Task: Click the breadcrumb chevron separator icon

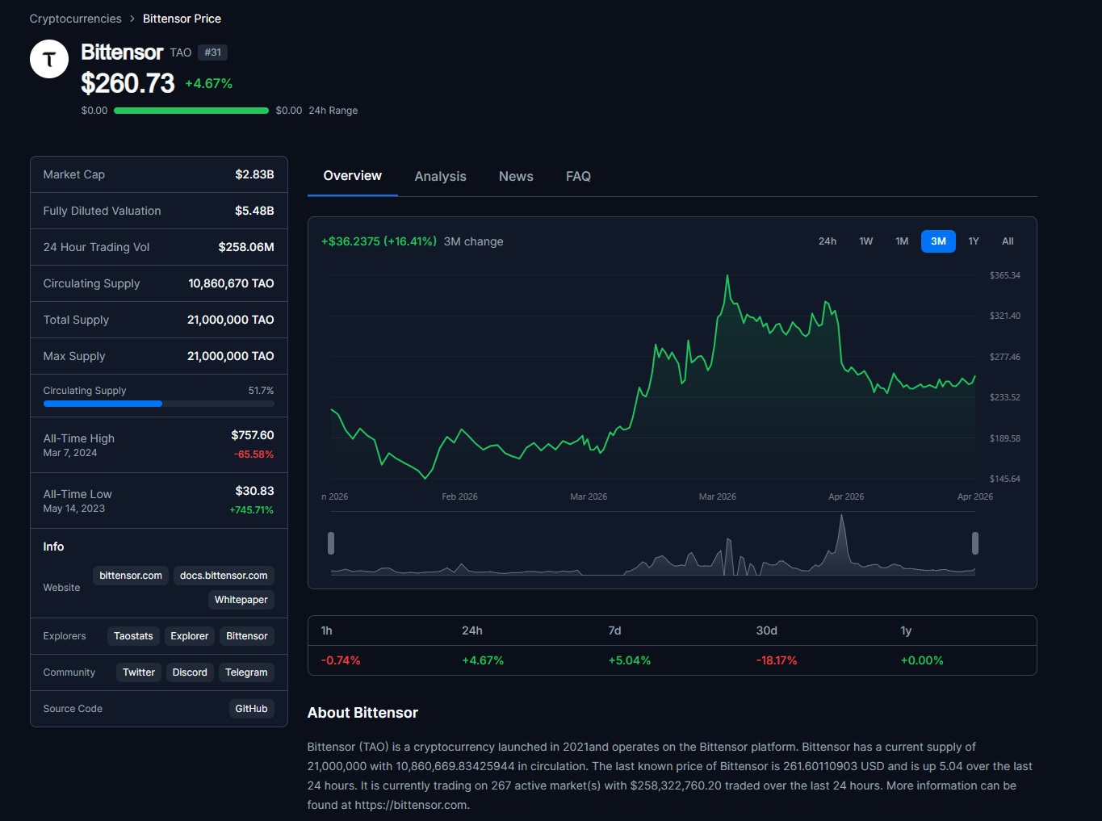Action: click(x=132, y=19)
